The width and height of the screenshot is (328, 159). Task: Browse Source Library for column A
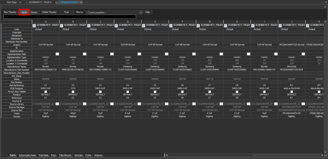(x=57, y=104)
